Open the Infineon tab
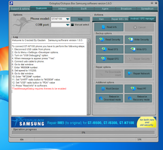 click(62, 9)
